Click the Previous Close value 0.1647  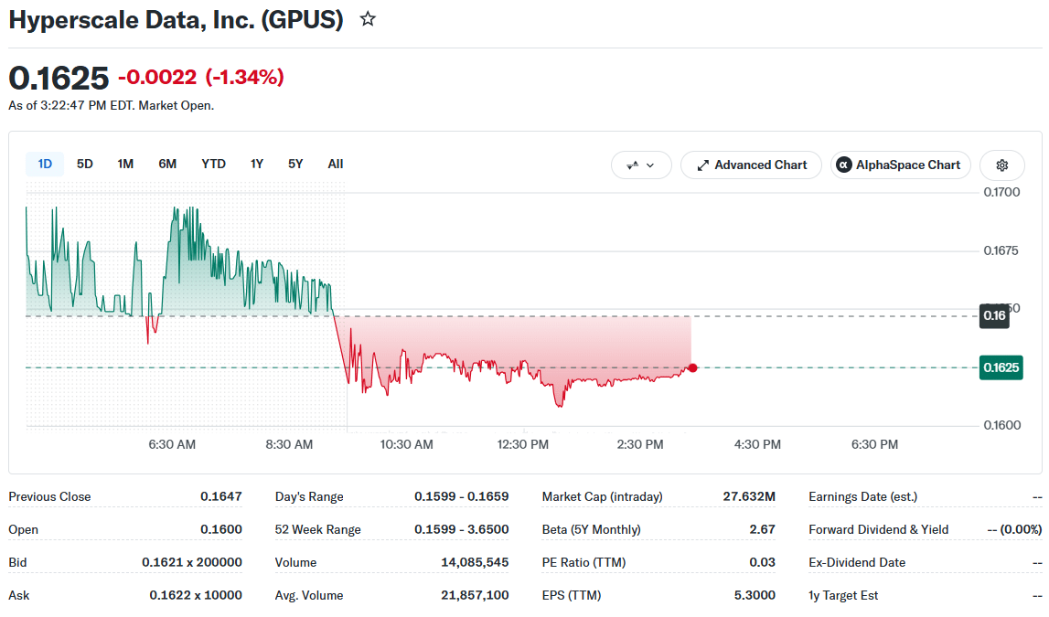220,496
